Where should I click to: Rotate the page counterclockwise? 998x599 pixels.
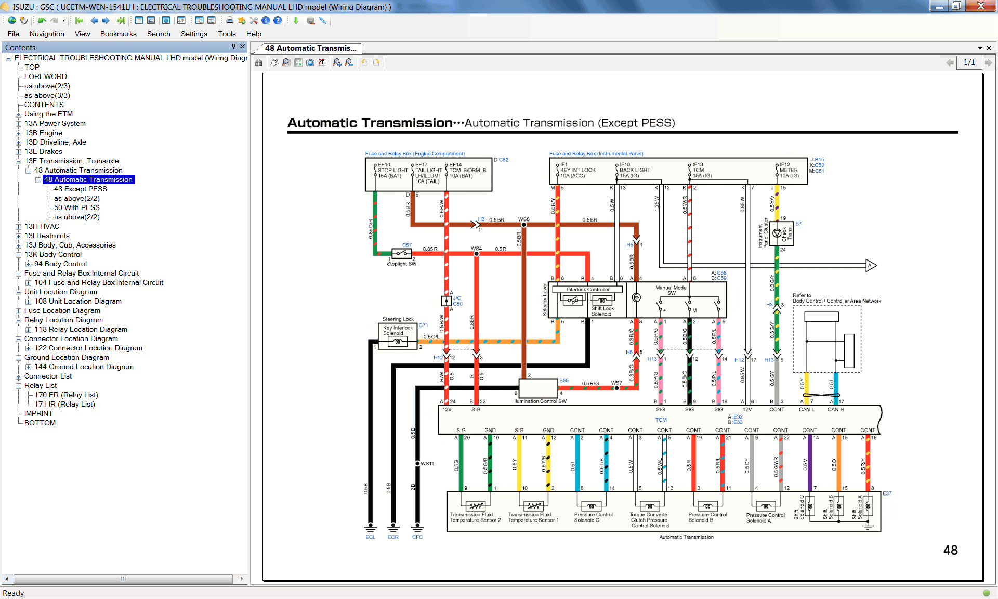(x=364, y=62)
